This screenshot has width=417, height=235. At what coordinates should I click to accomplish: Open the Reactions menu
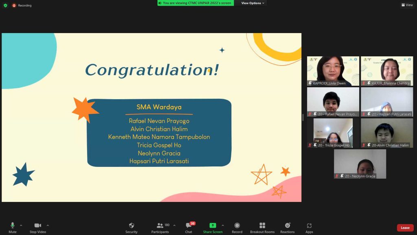(287, 226)
